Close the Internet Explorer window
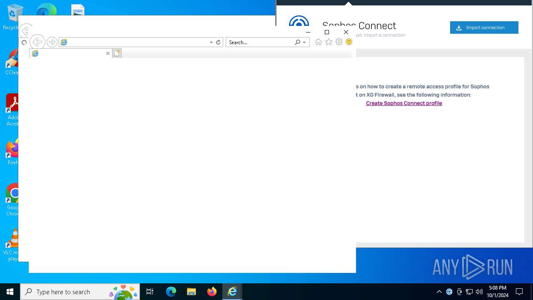 pyautogui.click(x=346, y=32)
